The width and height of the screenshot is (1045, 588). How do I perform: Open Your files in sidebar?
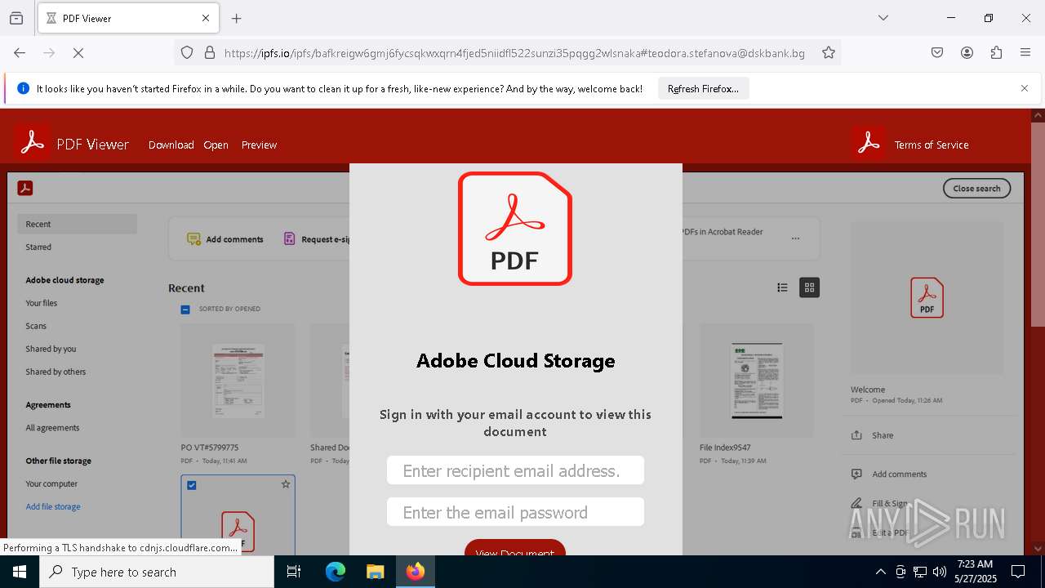pyautogui.click(x=41, y=303)
